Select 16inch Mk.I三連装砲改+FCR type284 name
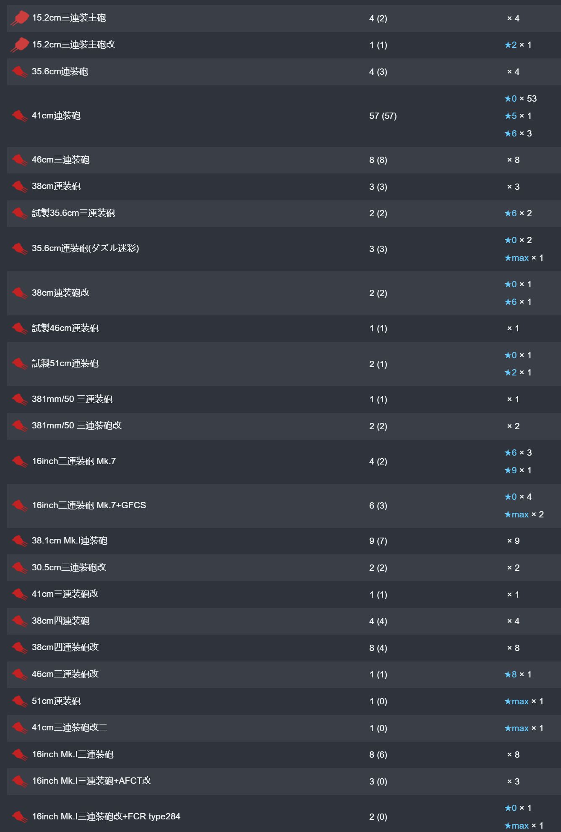The height and width of the screenshot is (832, 561). 106,816
